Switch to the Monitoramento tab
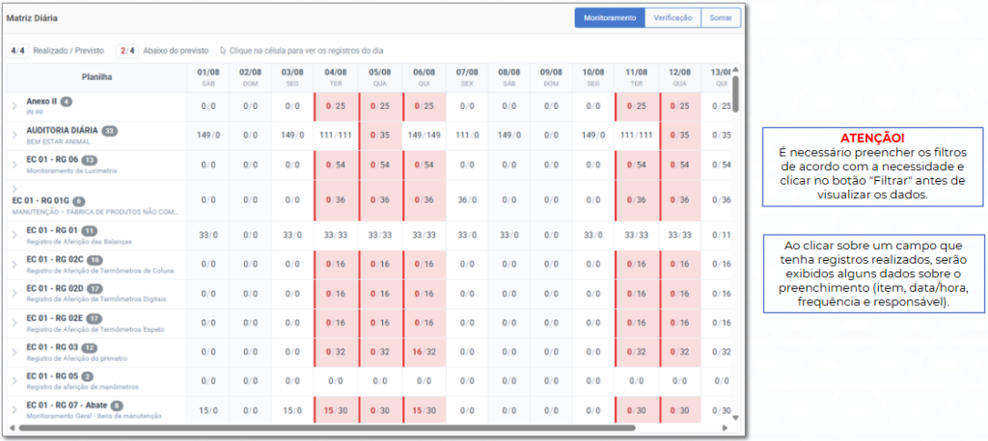This screenshot has width=988, height=441. click(x=610, y=18)
